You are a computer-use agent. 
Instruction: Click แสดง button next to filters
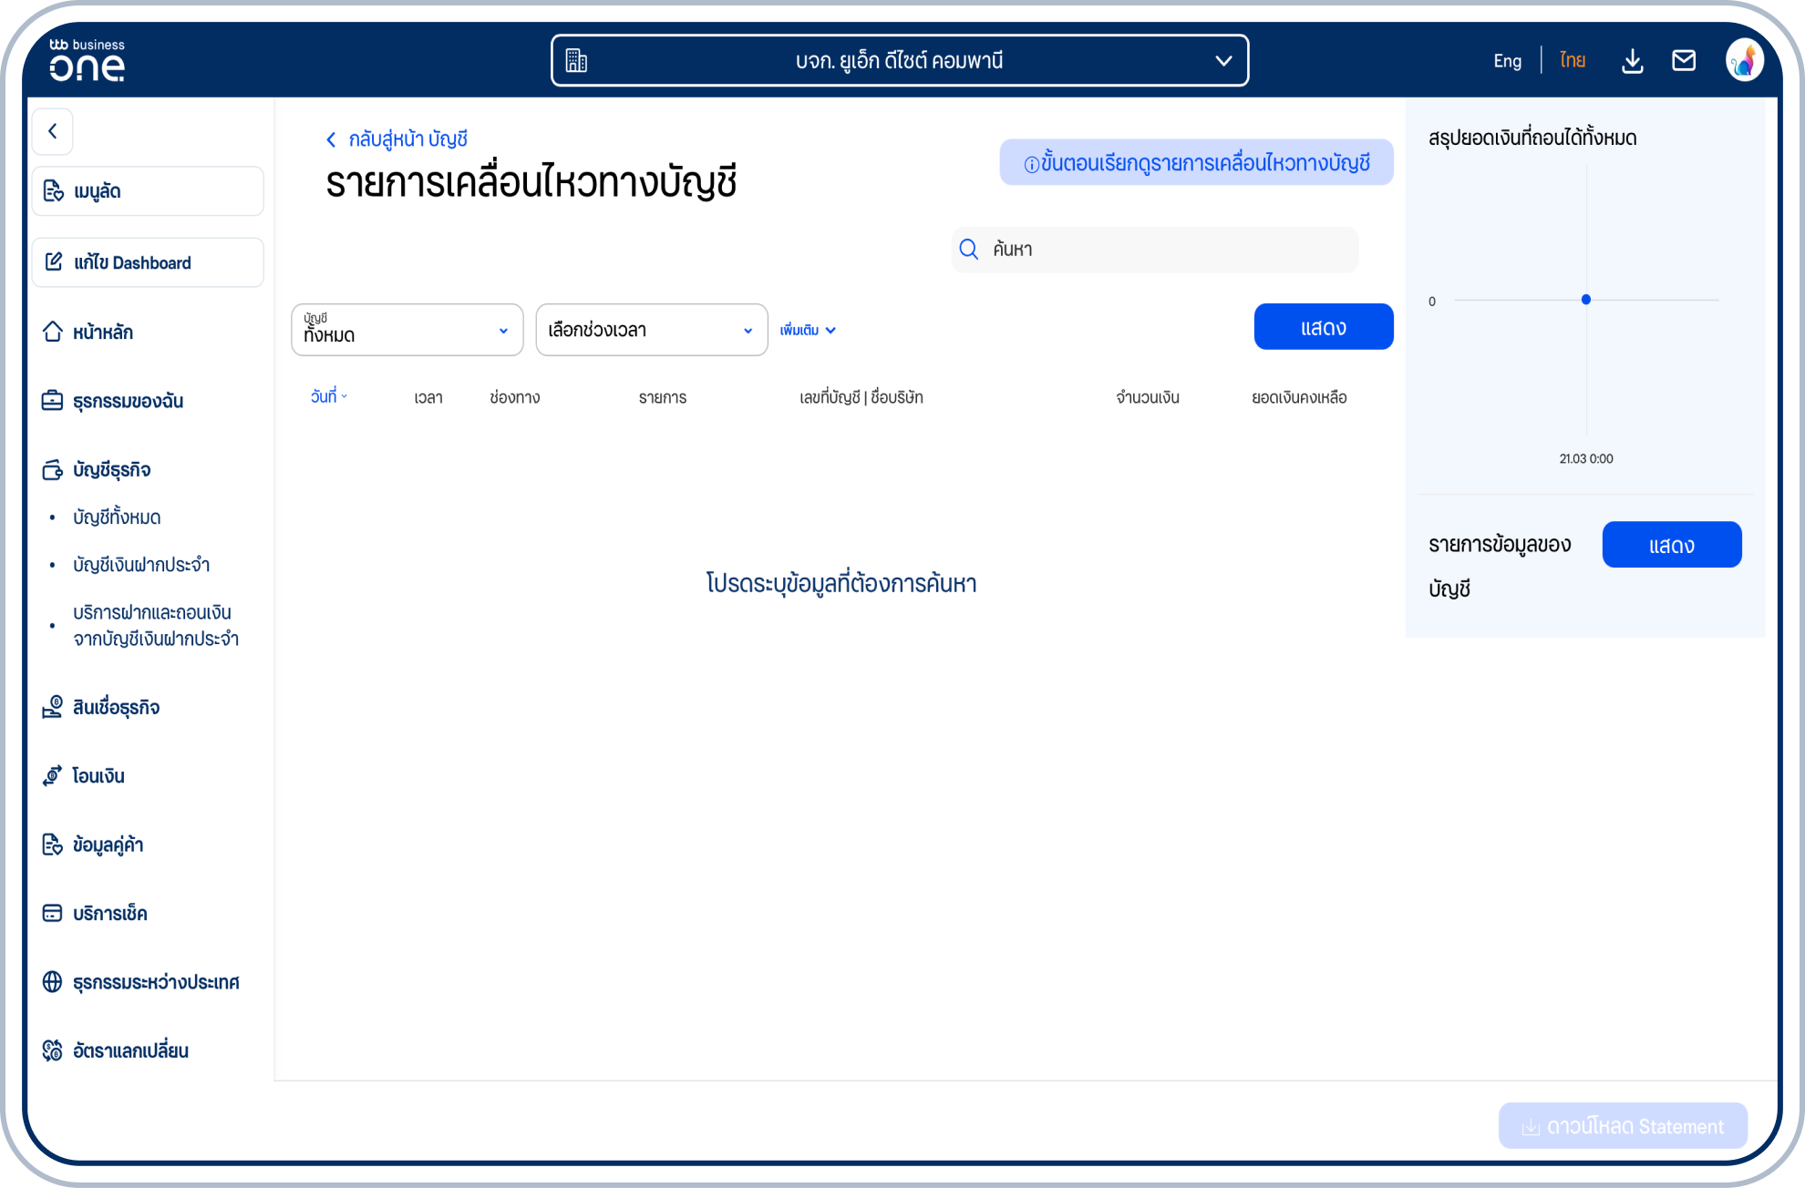[x=1323, y=327]
